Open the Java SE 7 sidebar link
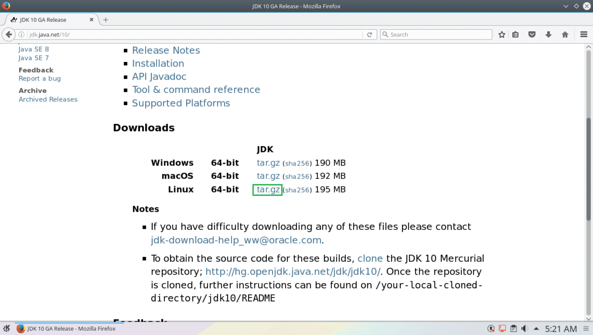 coord(34,58)
